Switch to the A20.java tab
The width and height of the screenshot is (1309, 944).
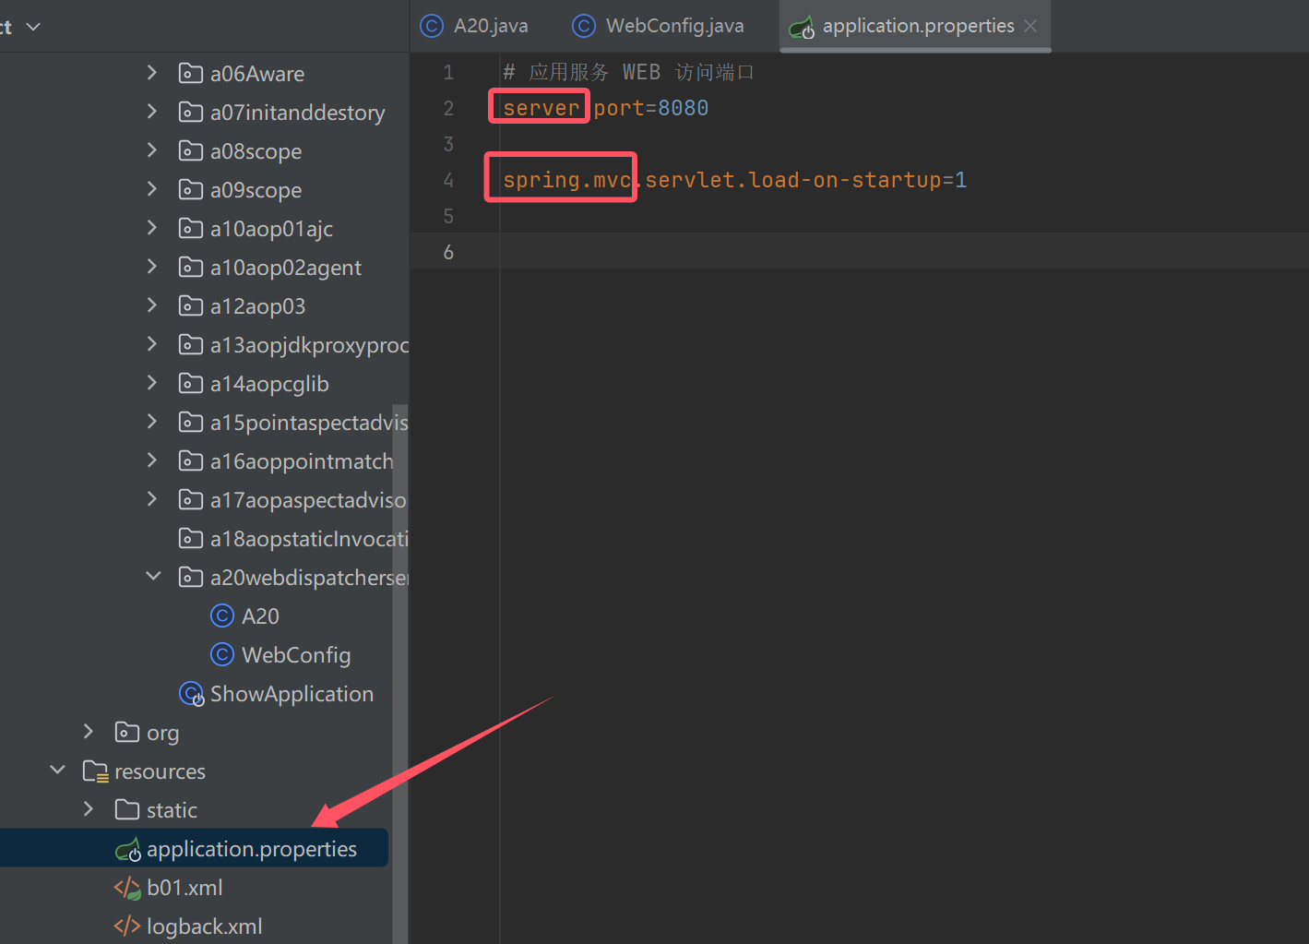(x=474, y=26)
